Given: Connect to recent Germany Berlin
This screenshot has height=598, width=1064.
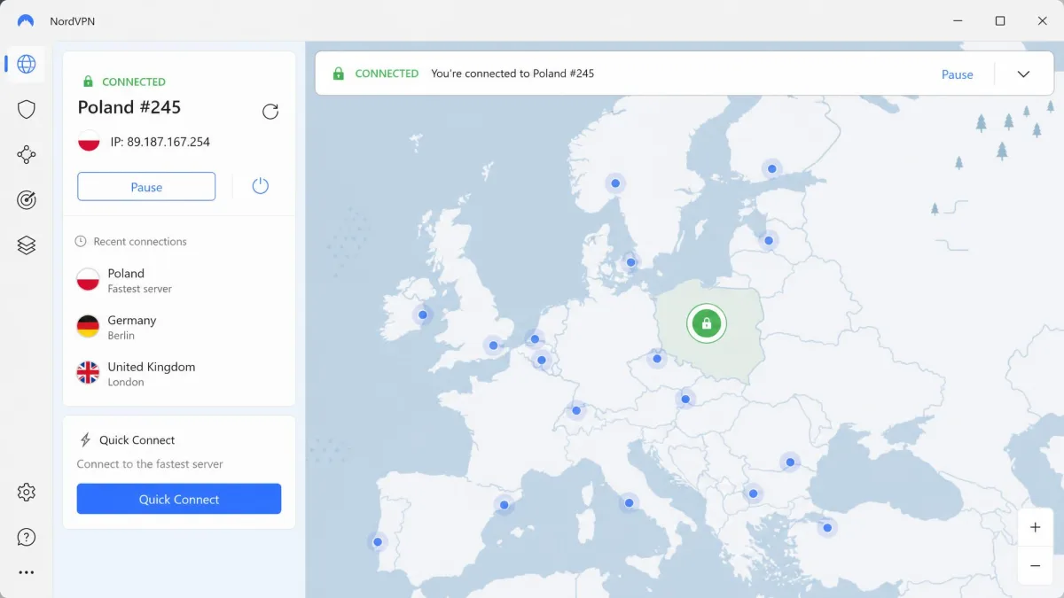Looking at the screenshot, I should pyautogui.click(x=179, y=327).
